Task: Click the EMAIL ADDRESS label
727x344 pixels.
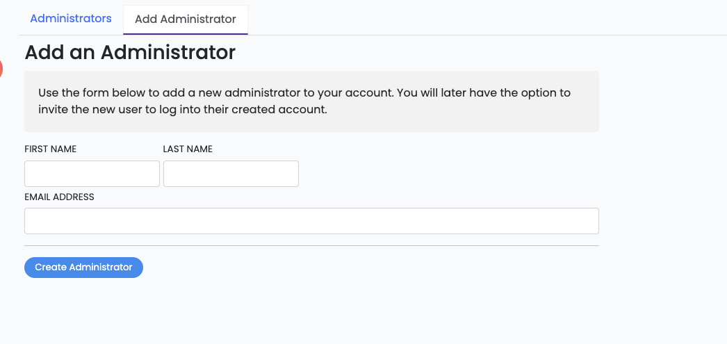Action: coord(59,197)
